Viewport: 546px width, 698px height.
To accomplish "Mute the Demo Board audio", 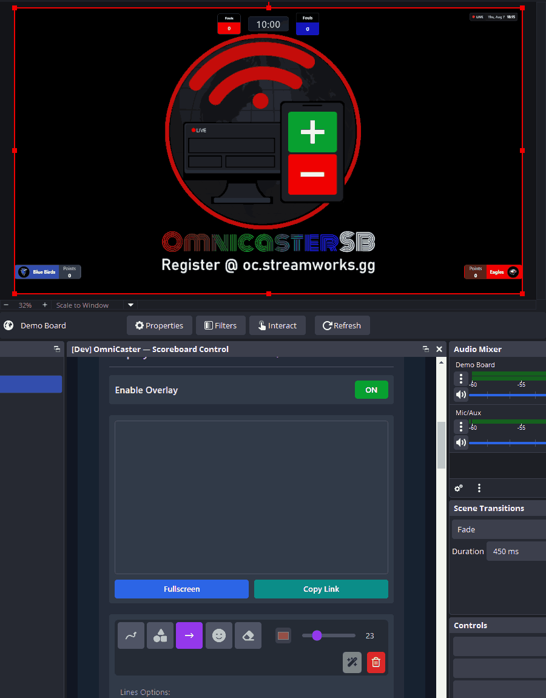I will click(x=460, y=395).
